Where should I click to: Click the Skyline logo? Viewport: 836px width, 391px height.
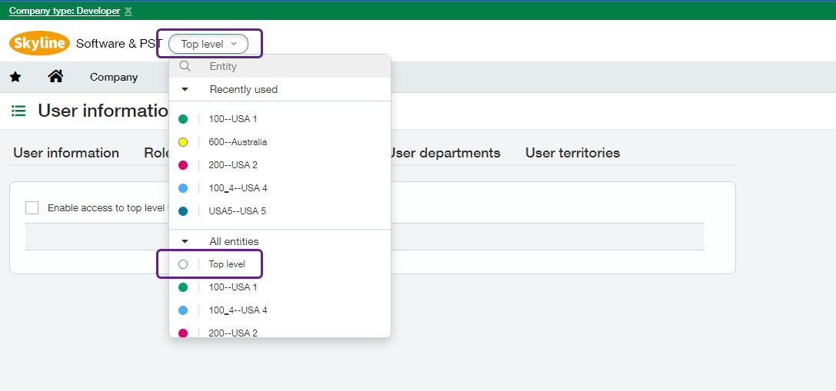[39, 44]
